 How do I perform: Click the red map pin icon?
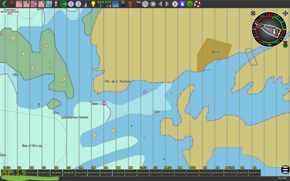pos(12,4)
